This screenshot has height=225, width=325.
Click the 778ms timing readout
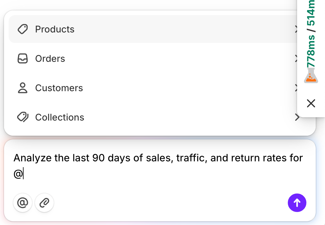pyautogui.click(x=311, y=51)
